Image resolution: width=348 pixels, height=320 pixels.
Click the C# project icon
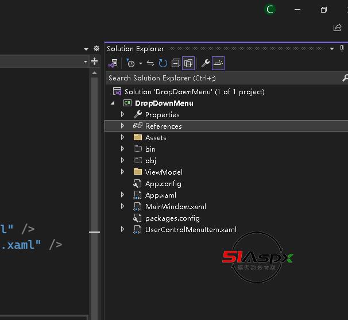[127, 103]
